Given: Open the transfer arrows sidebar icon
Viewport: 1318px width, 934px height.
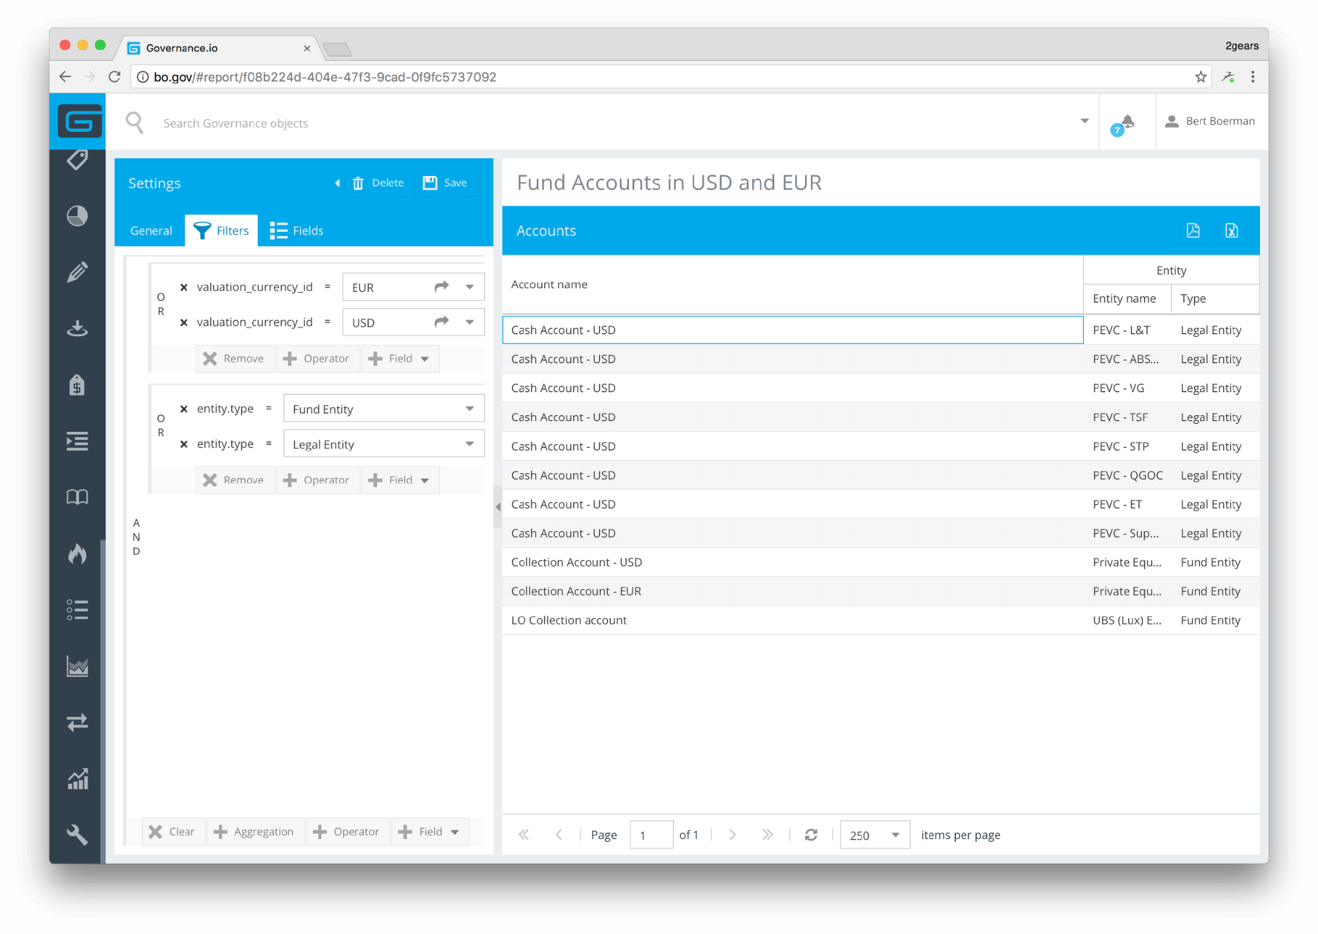Looking at the screenshot, I should (77, 722).
